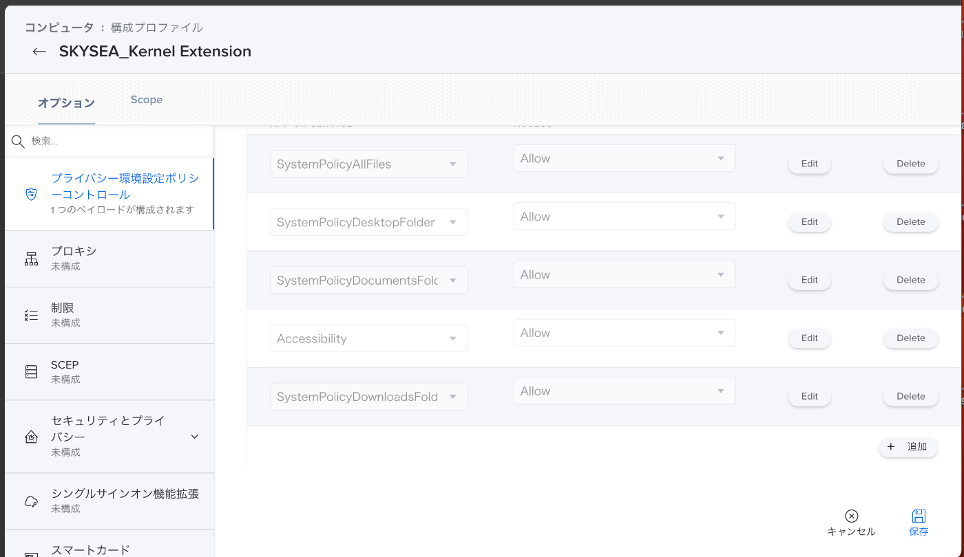Edit the SystemPolicyDownloadsFolder entry
Viewport: 964px width, 557px height.
pyautogui.click(x=810, y=396)
